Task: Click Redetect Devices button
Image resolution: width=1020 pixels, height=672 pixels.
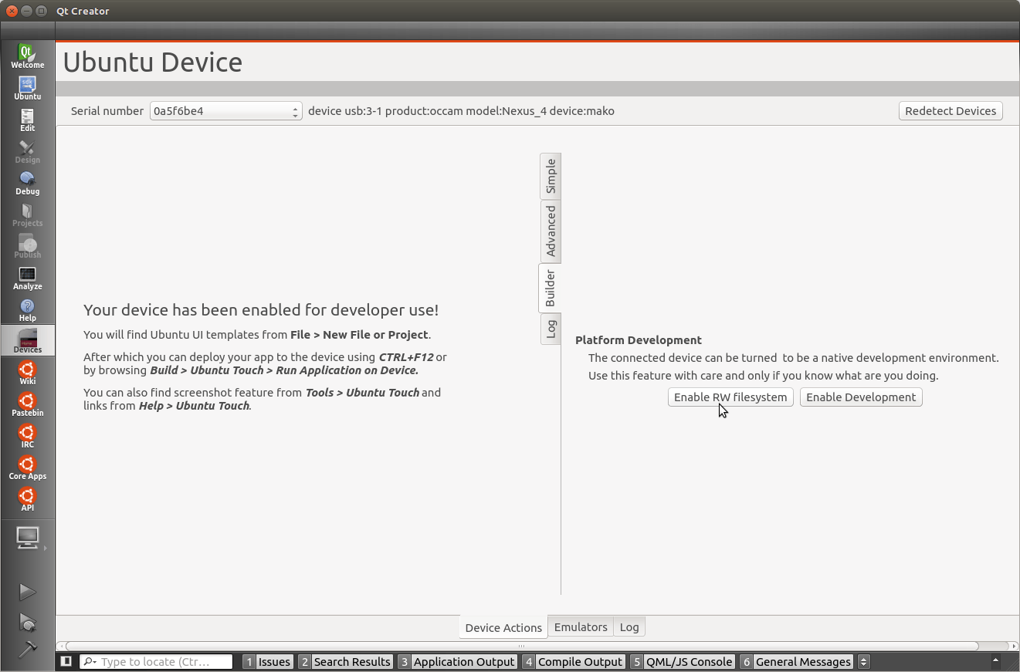Action: tap(951, 111)
